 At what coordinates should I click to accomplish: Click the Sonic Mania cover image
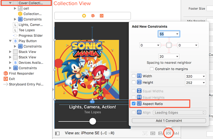pos(87,69)
